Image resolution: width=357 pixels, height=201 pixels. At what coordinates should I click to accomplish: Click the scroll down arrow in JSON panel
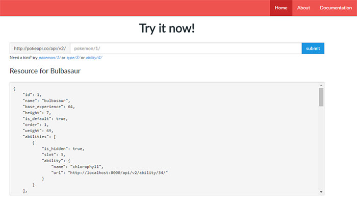(321, 192)
